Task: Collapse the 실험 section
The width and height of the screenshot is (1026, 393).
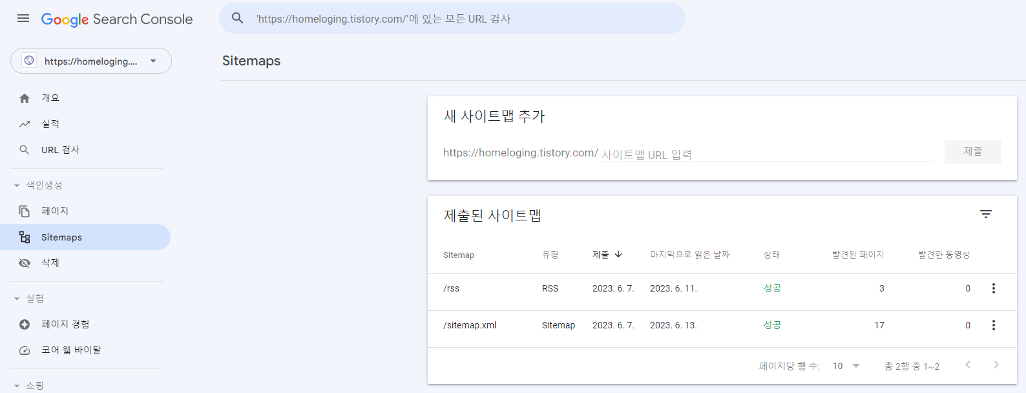Action: [29, 298]
